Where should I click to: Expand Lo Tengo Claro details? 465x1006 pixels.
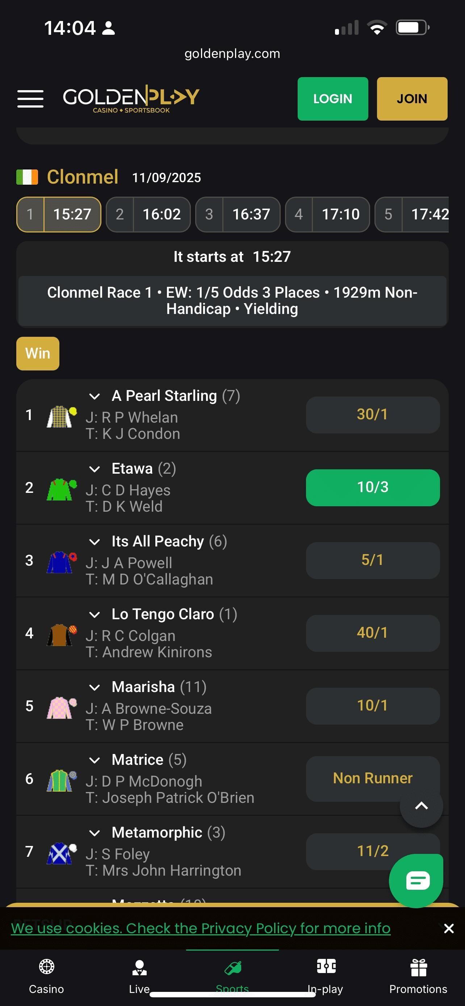(x=95, y=615)
